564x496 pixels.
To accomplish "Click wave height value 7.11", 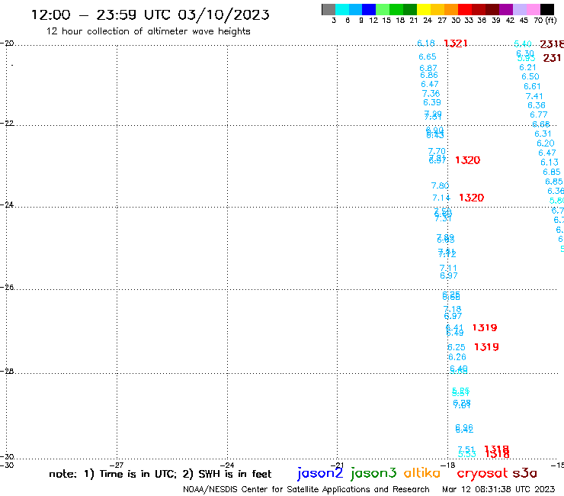I will [448, 268].
